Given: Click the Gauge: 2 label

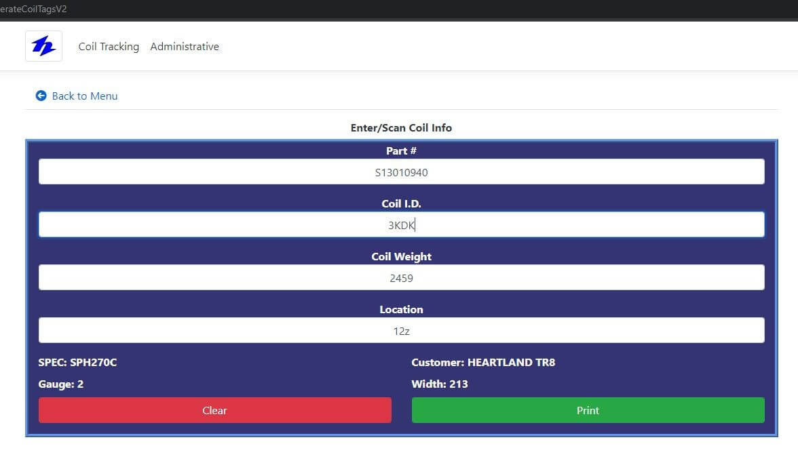Looking at the screenshot, I should pyautogui.click(x=60, y=384).
